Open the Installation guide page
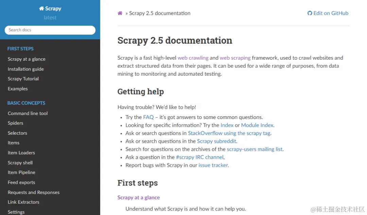This screenshot has width=367, height=215. [26, 69]
